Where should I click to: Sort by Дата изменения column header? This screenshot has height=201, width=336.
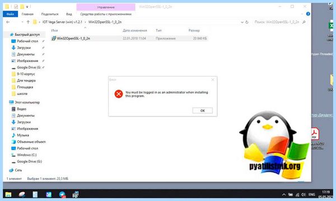point(135,30)
